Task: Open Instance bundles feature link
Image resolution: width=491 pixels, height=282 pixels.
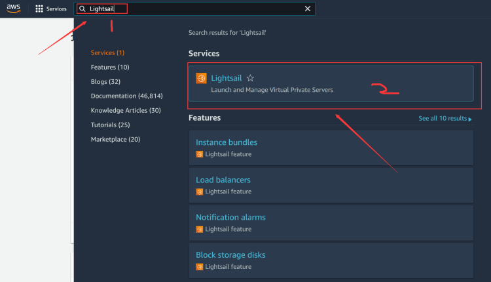Action: pyautogui.click(x=227, y=142)
